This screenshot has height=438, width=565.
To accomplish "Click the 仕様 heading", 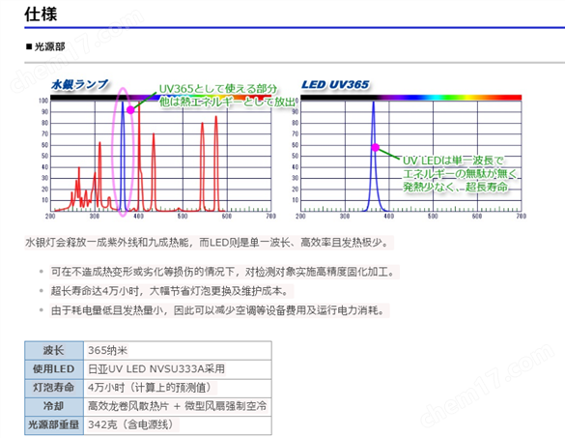I will (41, 15).
